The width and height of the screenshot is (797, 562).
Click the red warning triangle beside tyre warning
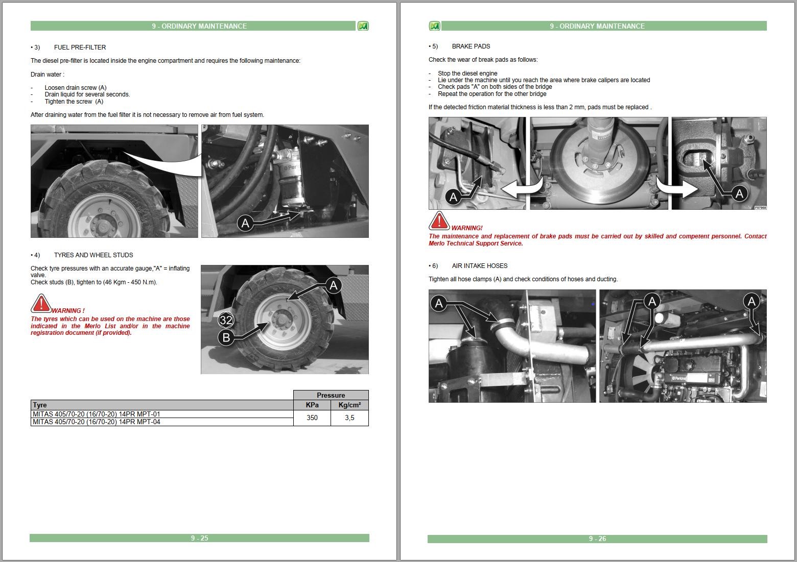point(41,303)
